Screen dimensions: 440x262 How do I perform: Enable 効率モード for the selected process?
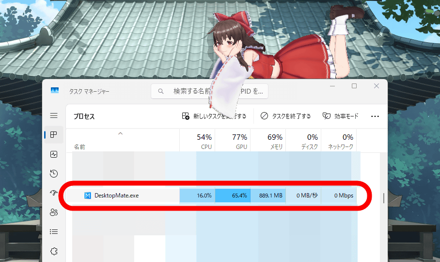click(340, 116)
